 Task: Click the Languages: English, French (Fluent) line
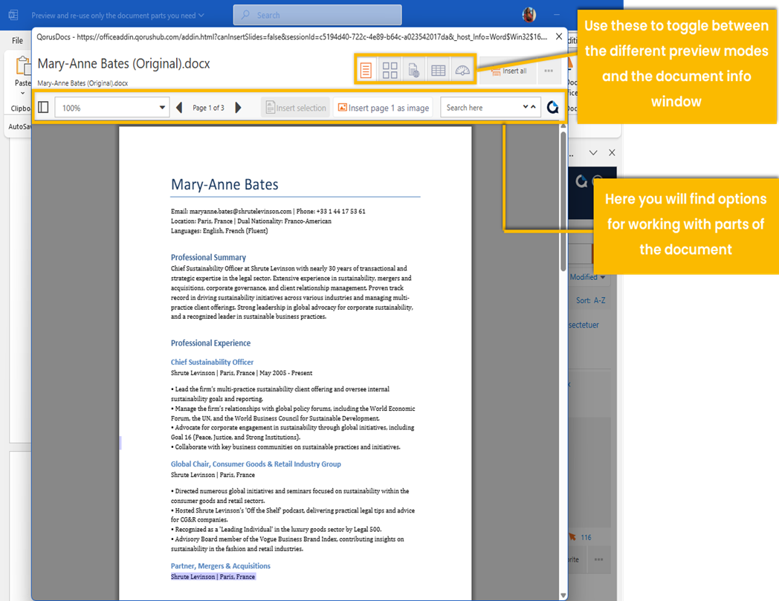219,231
